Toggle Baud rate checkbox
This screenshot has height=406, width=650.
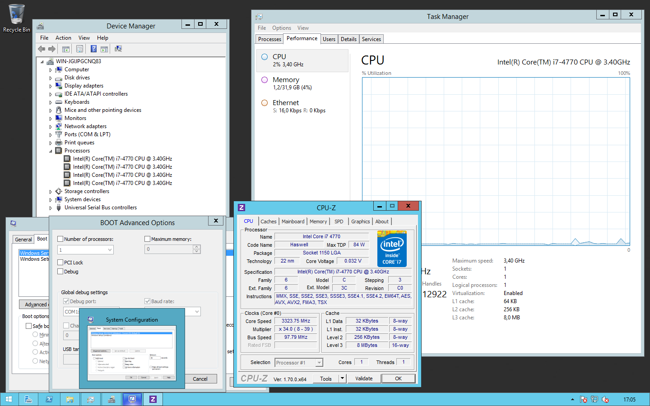[x=147, y=301]
